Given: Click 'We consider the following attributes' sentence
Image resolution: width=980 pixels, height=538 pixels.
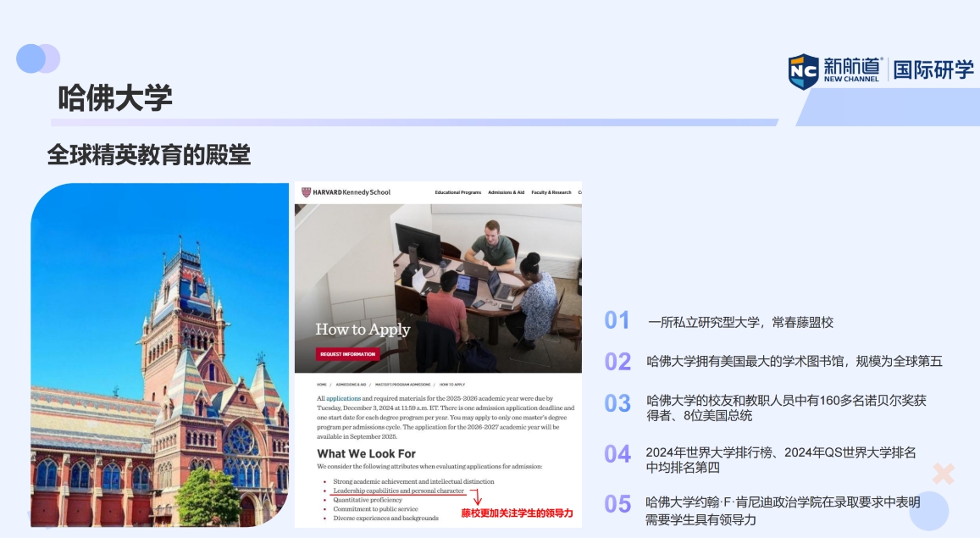Looking at the screenshot, I should click(429, 467).
